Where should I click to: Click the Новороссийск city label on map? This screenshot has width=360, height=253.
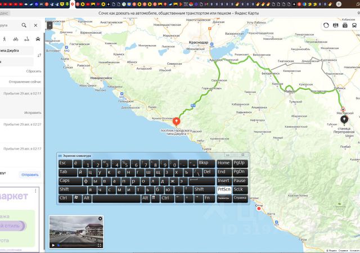coord(101,78)
